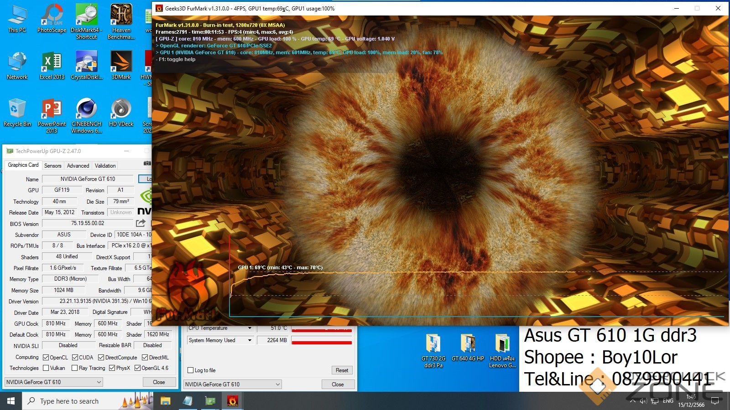This screenshot has width=730, height=410.
Task: Click the Reset button in sensors window
Action: click(x=342, y=370)
